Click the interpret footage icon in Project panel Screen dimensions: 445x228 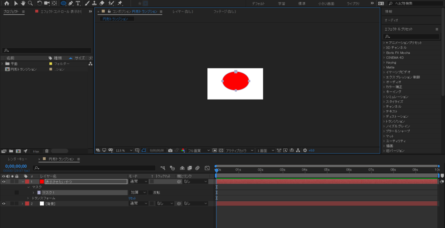4,151
